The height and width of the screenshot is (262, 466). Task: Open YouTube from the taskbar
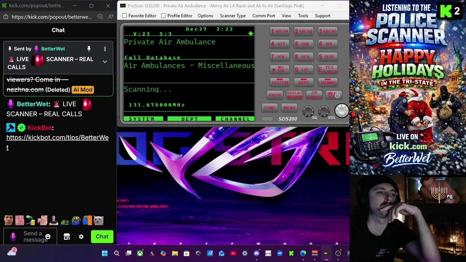(x=233, y=253)
